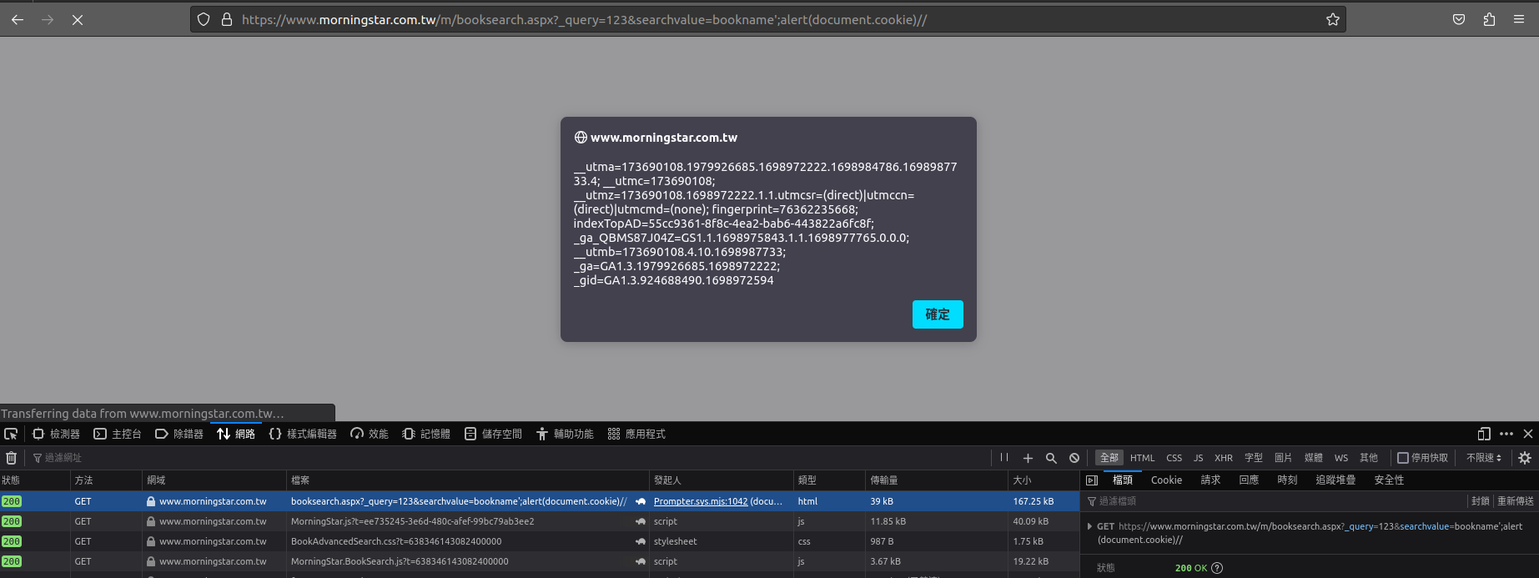Clear network requests with the trash icon
1539x578 pixels.
11,458
